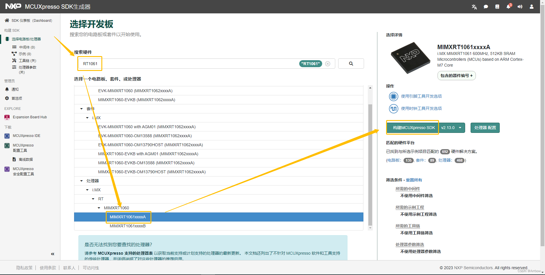Click the board list vertical scrollbar
Screen dimensions: 545x275
[x=370, y=165]
